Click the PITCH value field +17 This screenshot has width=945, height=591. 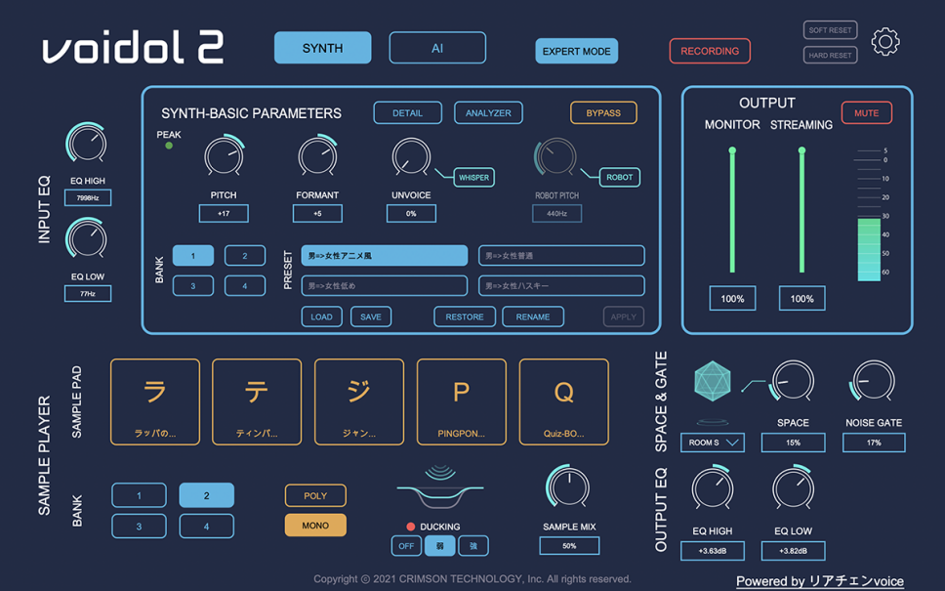point(224,214)
